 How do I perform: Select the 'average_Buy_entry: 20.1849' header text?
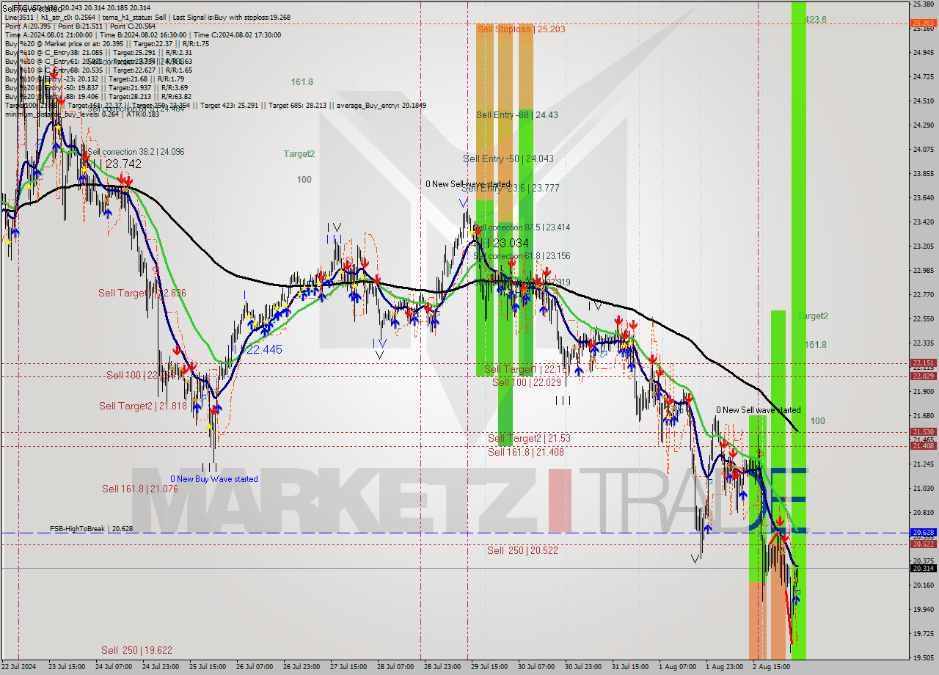click(382, 105)
